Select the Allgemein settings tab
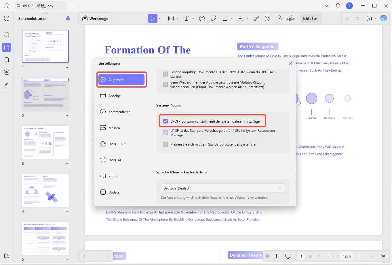Viewport: 392px width, 265px height. click(121, 80)
